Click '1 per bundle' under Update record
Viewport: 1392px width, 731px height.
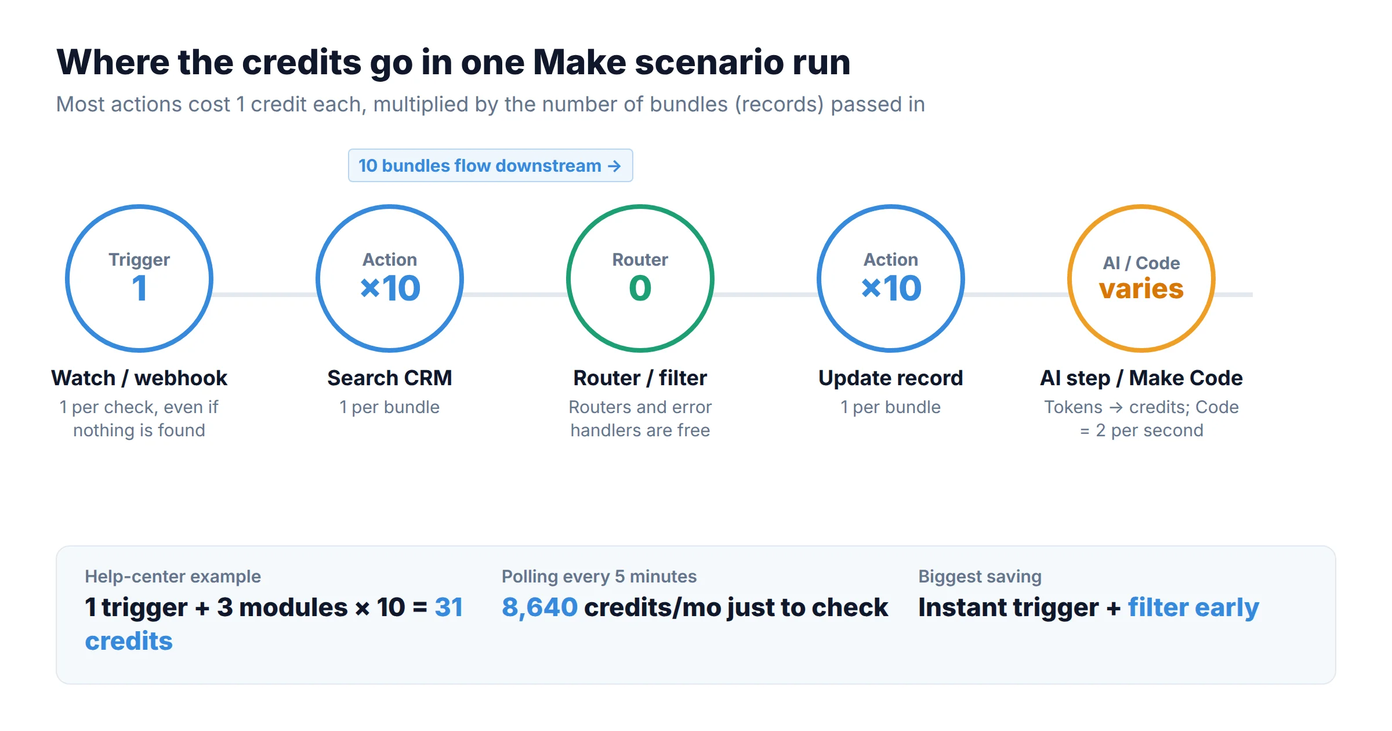[891, 407]
